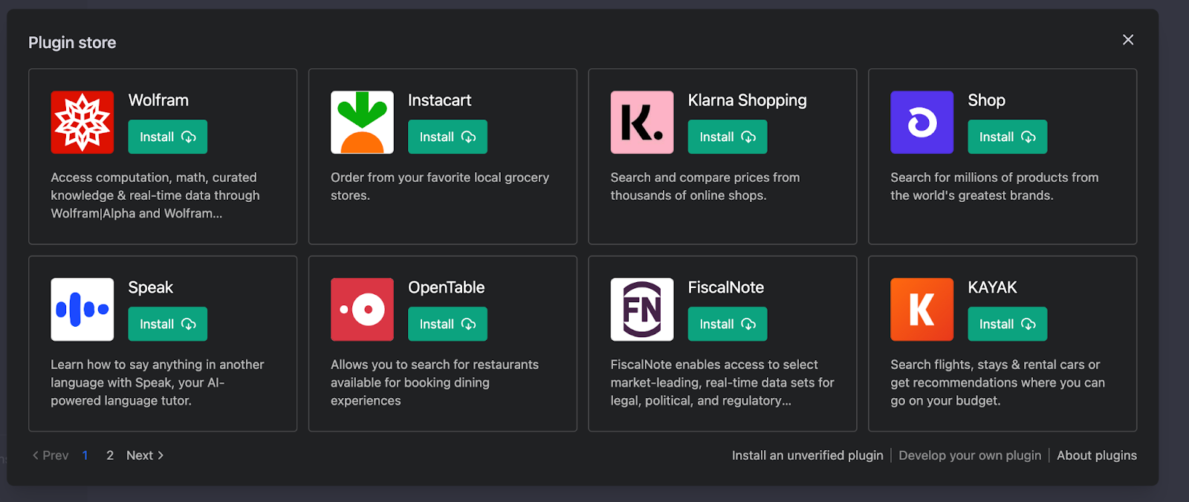Install the Wolfram plugin
The width and height of the screenshot is (1189, 502).
coord(168,137)
